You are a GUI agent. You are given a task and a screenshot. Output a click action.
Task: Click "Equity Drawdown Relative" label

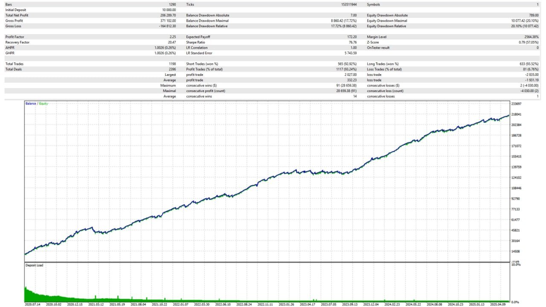tap(386, 26)
